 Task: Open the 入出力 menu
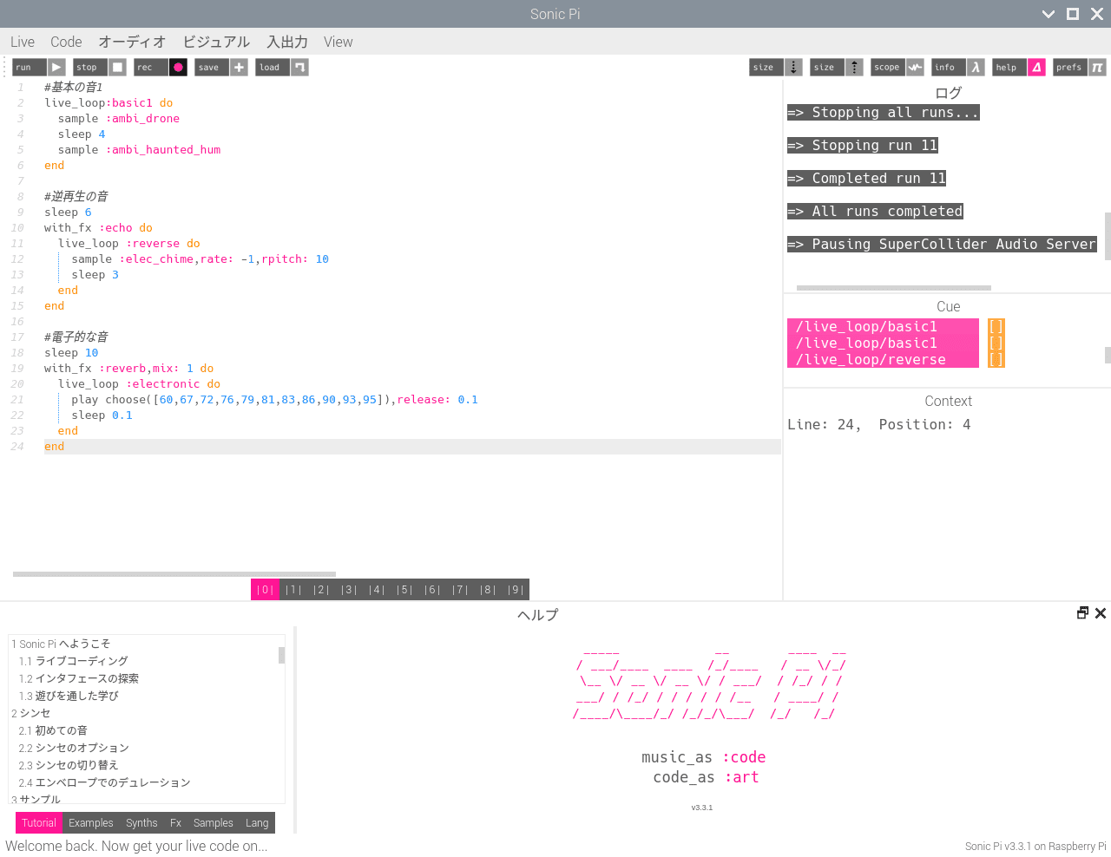287,42
